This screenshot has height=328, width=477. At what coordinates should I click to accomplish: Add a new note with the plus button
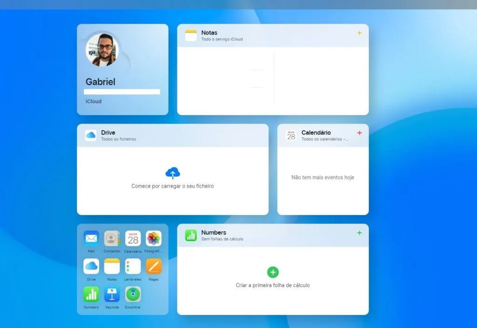359,33
